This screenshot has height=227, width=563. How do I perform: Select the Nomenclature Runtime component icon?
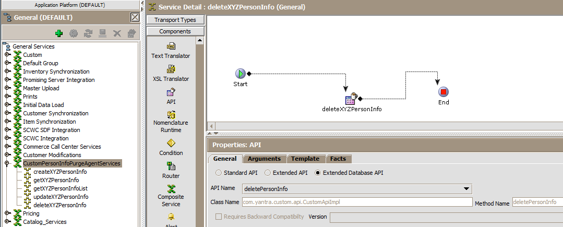click(171, 114)
